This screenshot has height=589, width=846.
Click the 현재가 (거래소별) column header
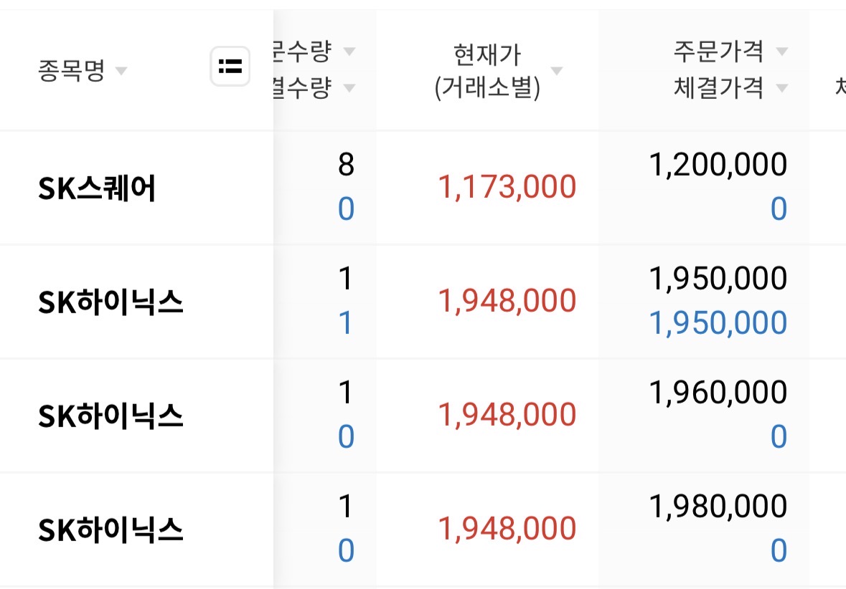(x=487, y=71)
